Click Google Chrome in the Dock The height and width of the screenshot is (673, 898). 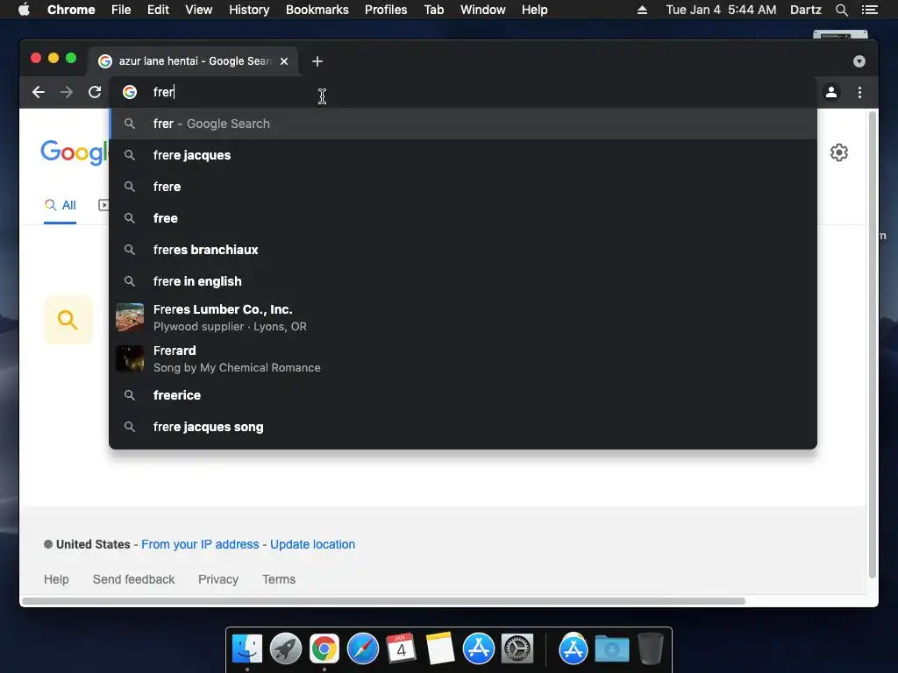pos(324,649)
